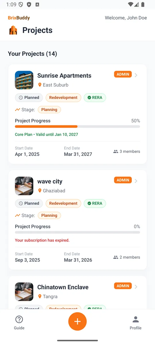Tap the members icon on wave city card
The width and height of the screenshot is (155, 345).
coord(116,257)
